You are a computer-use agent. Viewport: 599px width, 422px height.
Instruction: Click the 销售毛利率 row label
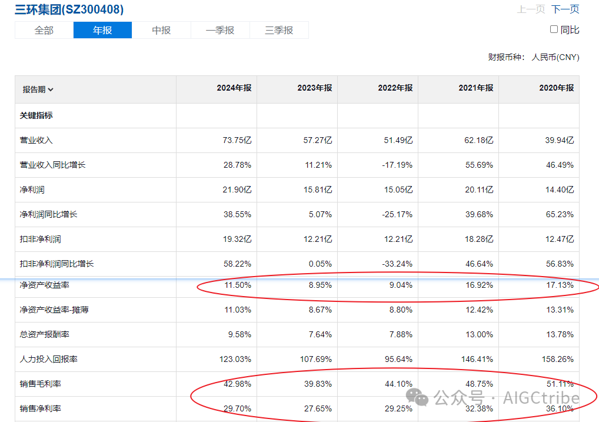click(40, 384)
